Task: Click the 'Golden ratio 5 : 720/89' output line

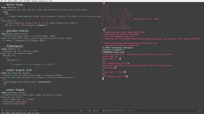Action: coord(114,72)
